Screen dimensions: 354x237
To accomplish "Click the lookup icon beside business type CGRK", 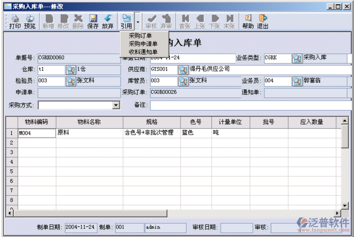I will [297, 58].
